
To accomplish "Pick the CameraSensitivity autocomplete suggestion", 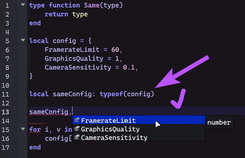I will 114,137.
